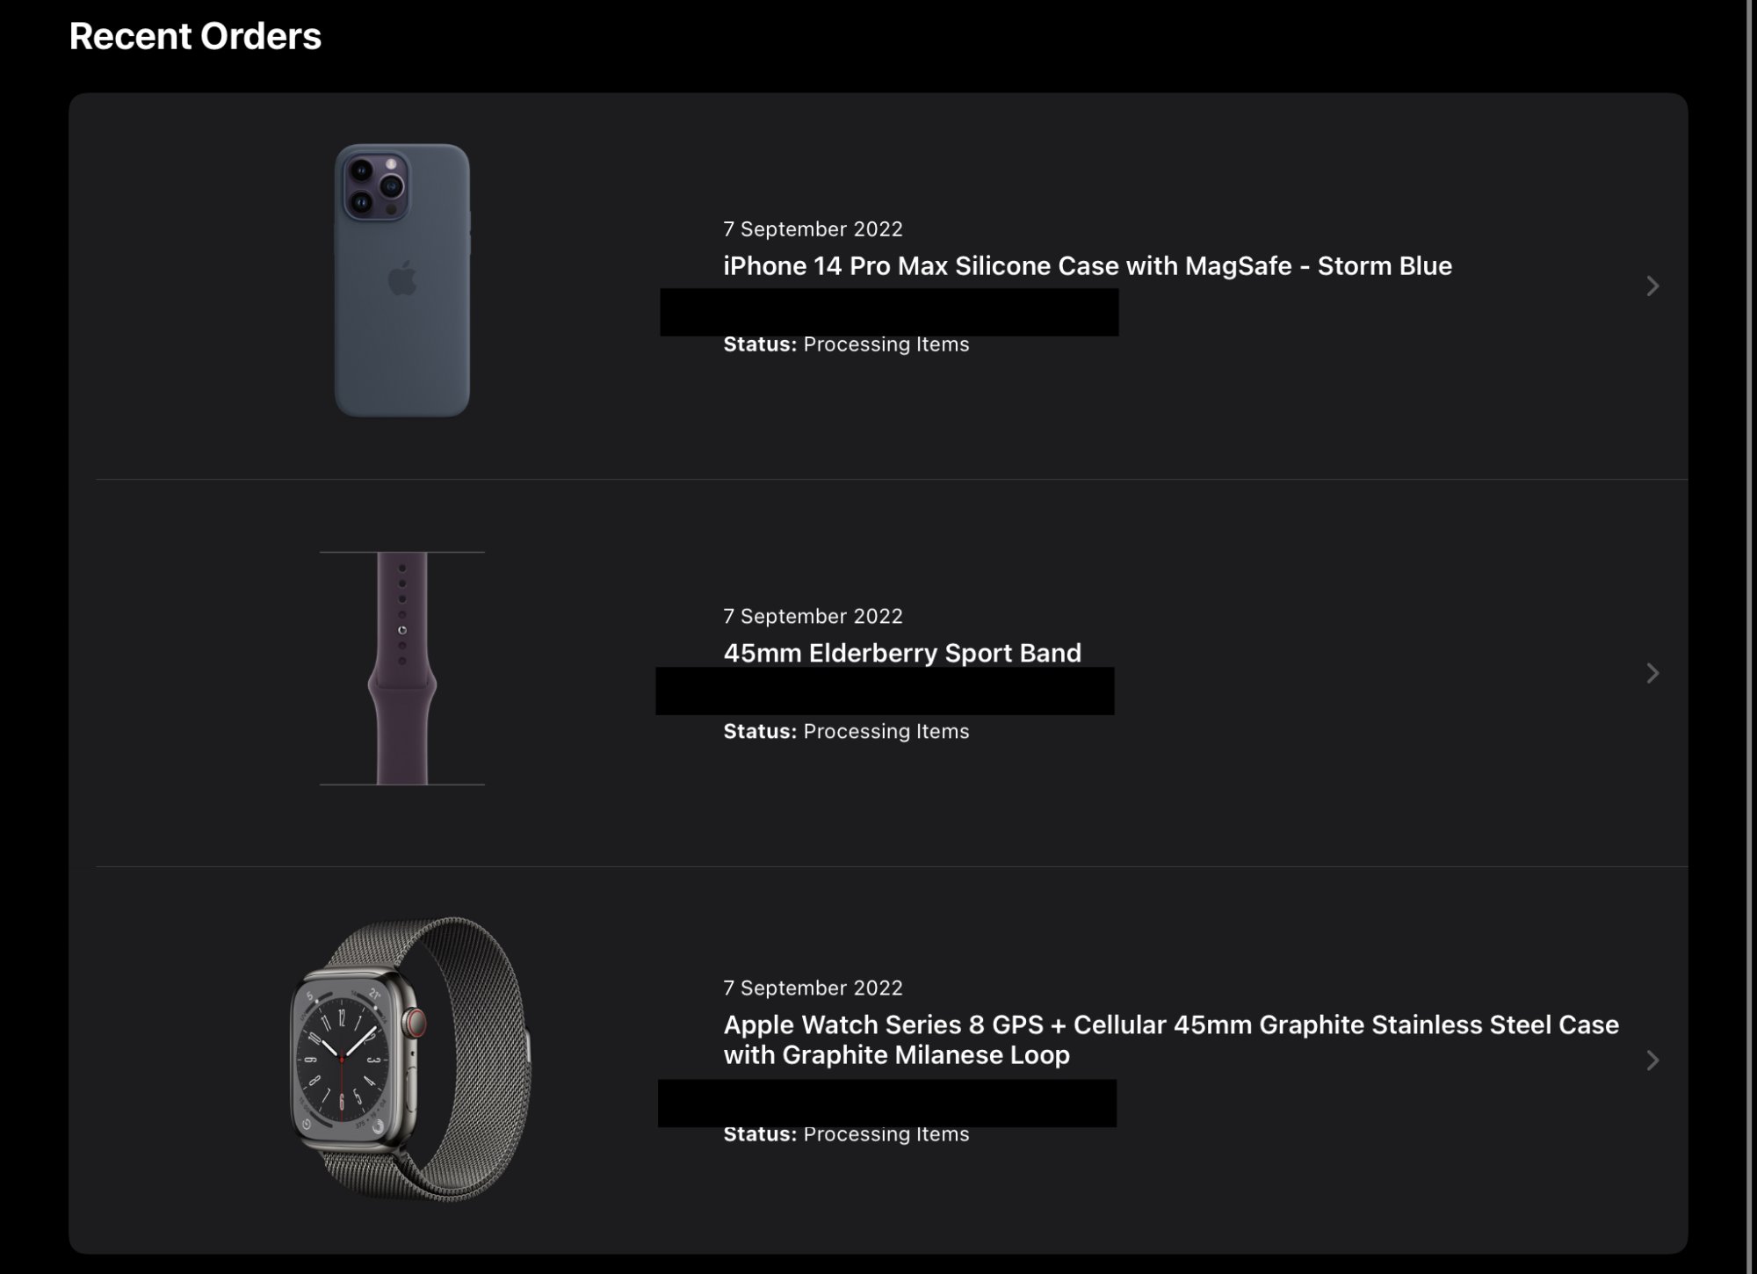Click the redacted bar under the iPhone case title
The height and width of the screenshot is (1274, 1757).
(889, 312)
